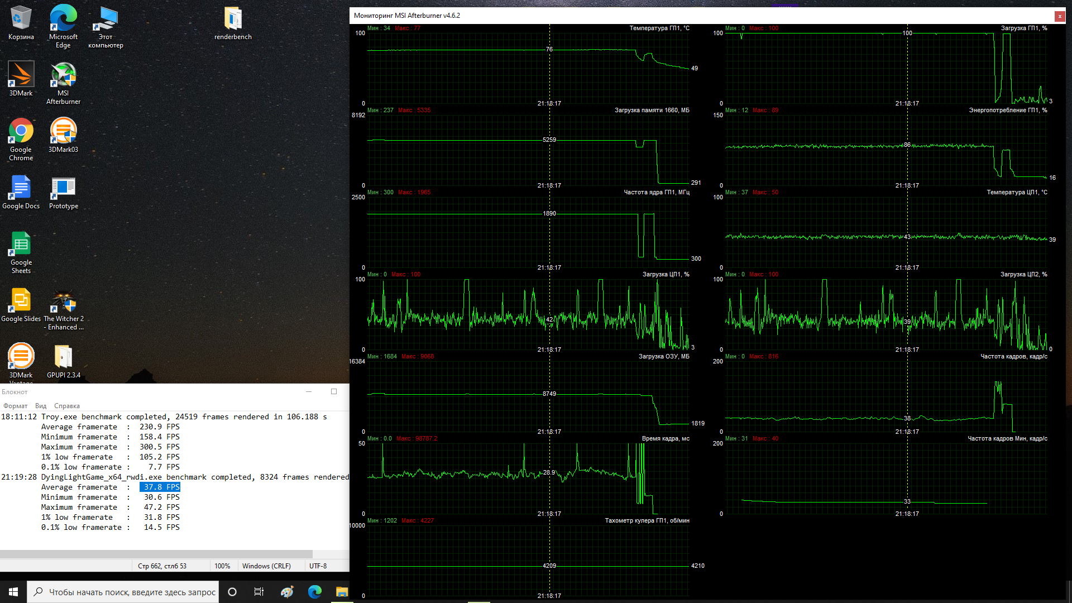Open the Формат menu in Notepad

15,406
